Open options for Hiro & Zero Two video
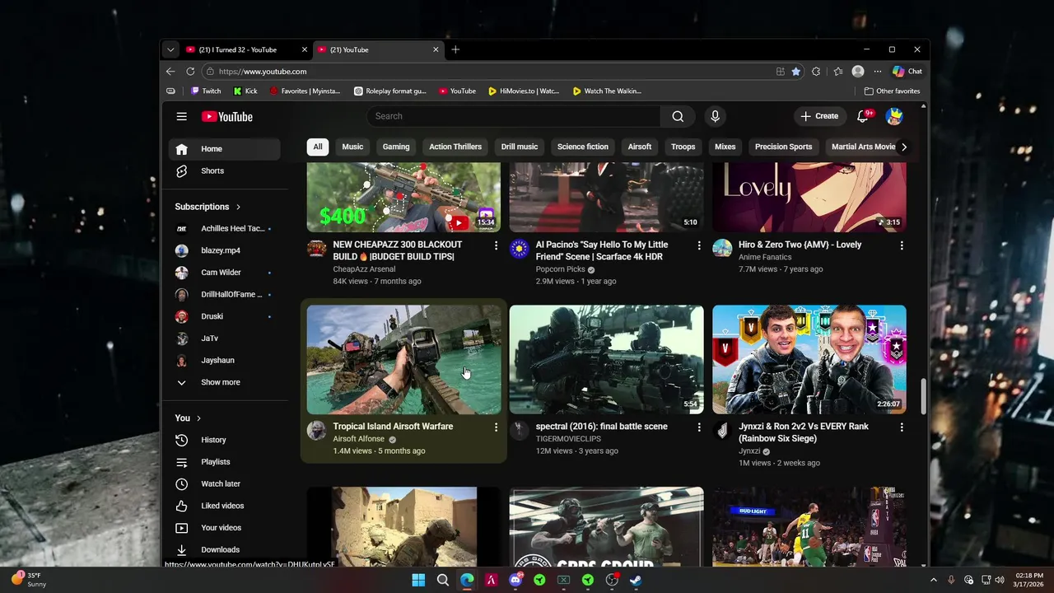 tap(902, 245)
